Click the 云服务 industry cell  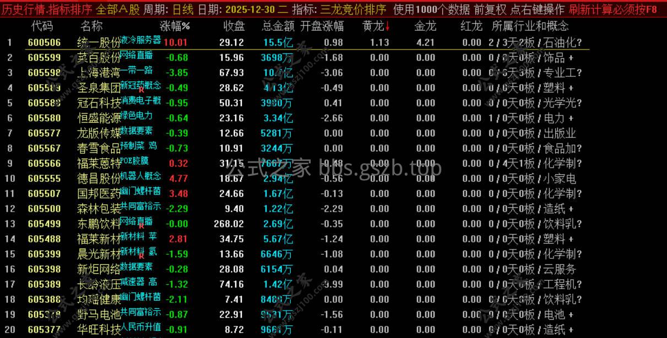[x=560, y=269]
